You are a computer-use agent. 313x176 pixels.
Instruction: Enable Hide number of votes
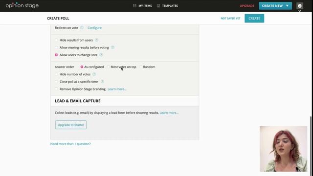click(x=56, y=74)
